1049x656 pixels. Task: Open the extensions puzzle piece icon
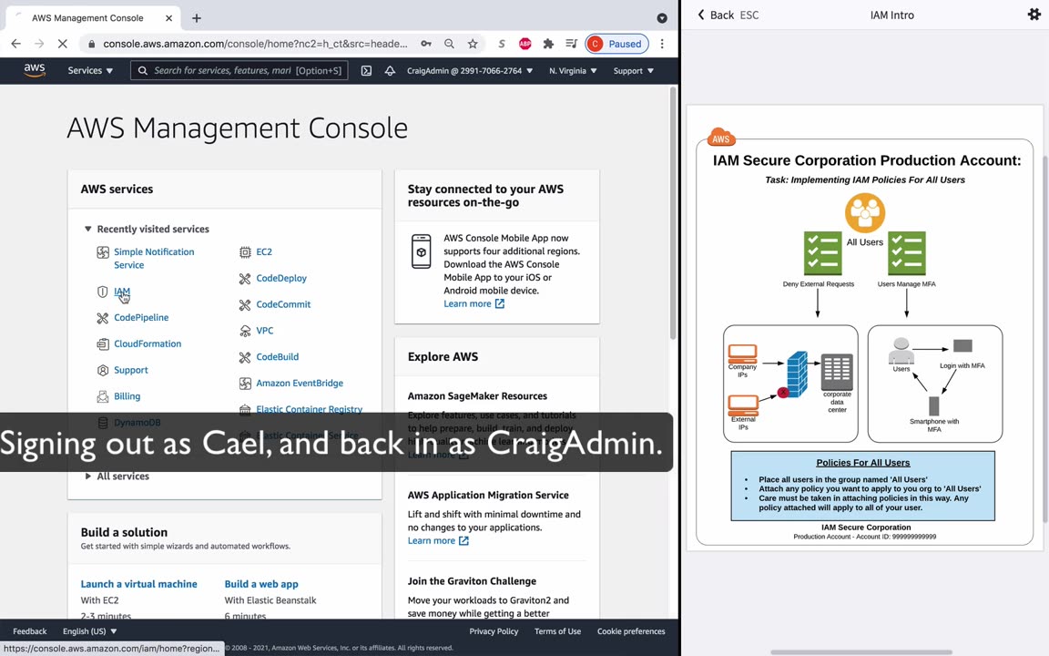548,44
